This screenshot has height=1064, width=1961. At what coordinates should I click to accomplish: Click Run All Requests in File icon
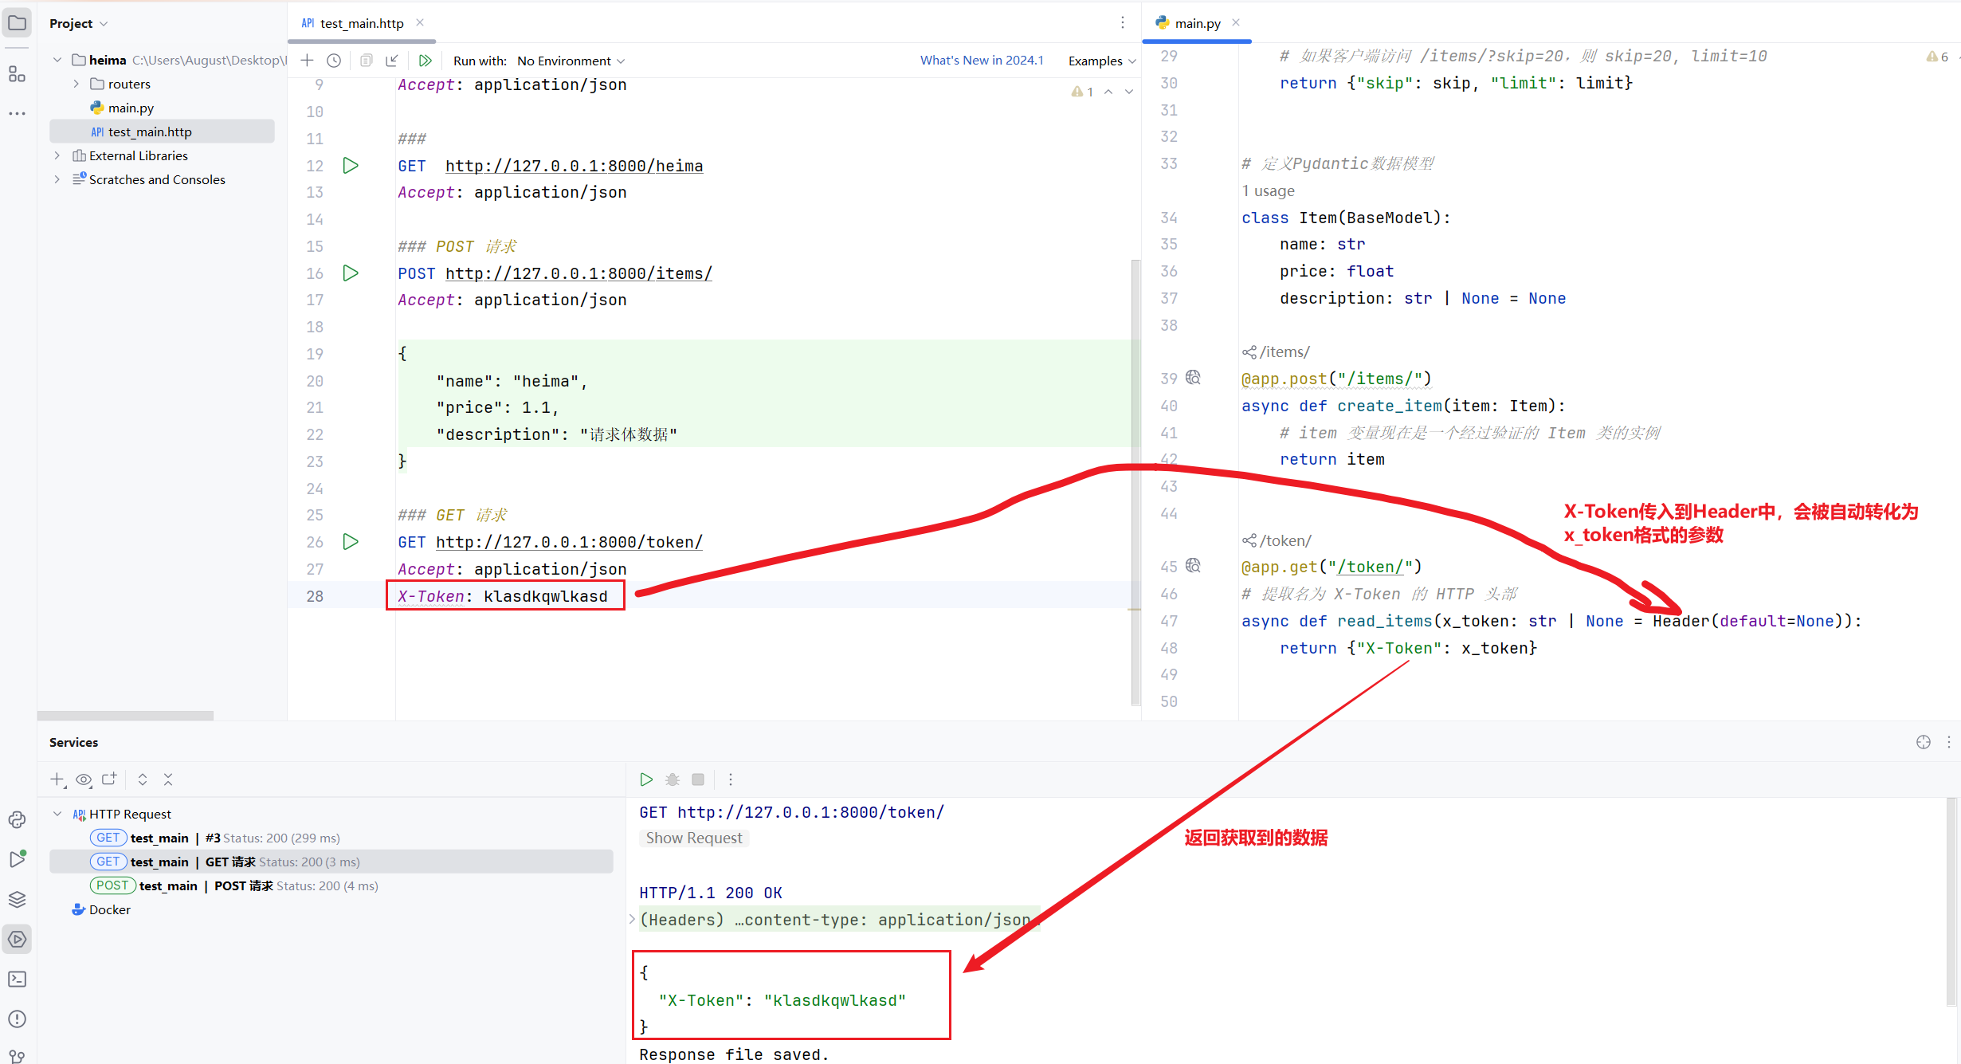(426, 61)
